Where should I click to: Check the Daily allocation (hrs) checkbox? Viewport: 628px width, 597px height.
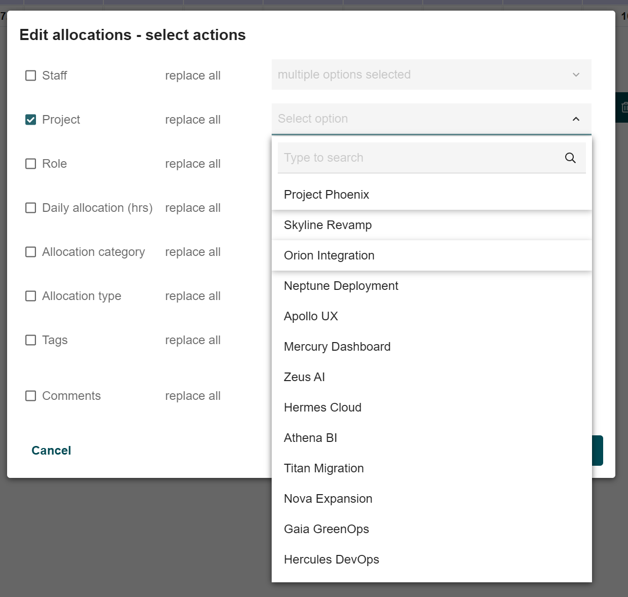31,208
